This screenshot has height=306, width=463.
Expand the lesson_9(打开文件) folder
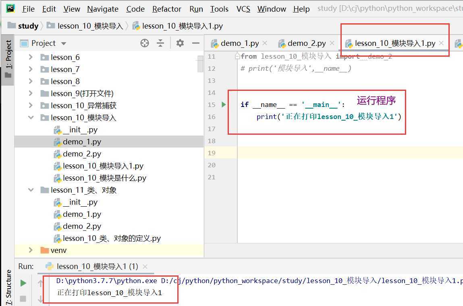(31, 93)
